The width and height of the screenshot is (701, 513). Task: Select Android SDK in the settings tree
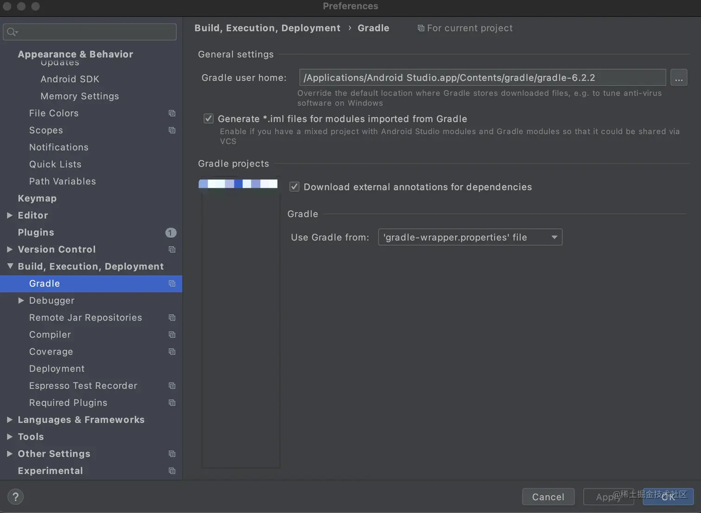70,79
